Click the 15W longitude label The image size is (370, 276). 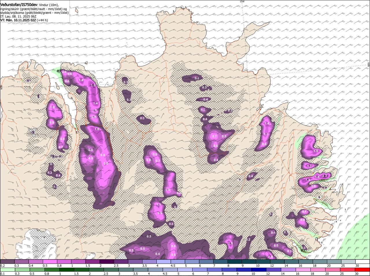click(x=242, y=1)
